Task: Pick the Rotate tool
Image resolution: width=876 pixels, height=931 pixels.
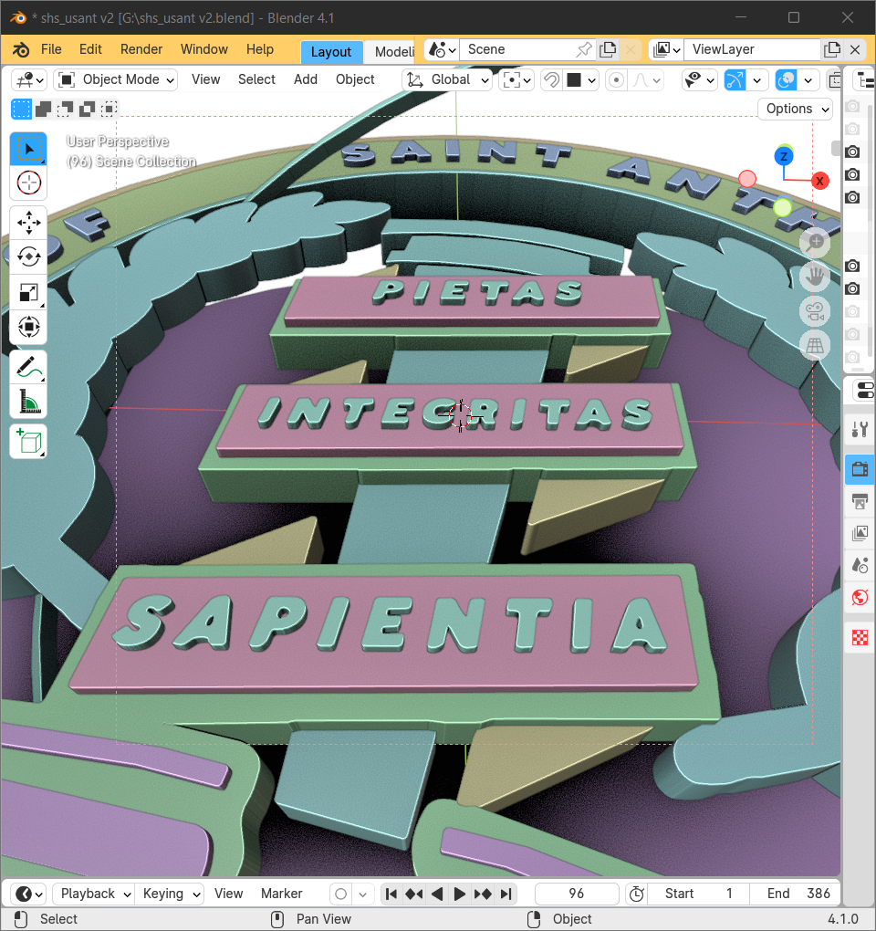Action: [28, 257]
